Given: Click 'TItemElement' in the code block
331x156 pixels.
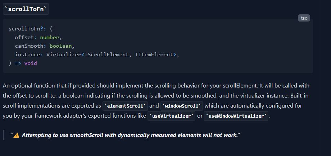Looking at the screenshot, I should [154, 55].
